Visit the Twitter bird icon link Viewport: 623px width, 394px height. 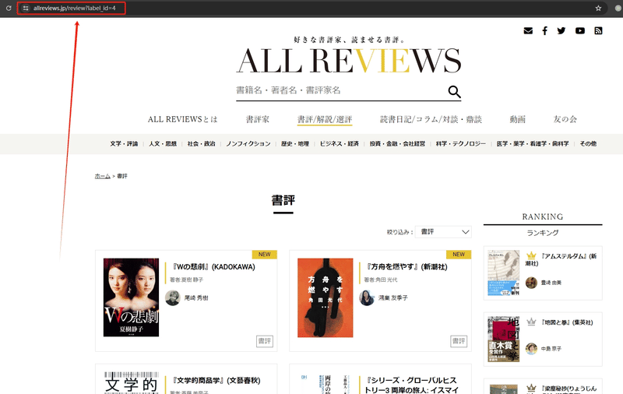[561, 30]
